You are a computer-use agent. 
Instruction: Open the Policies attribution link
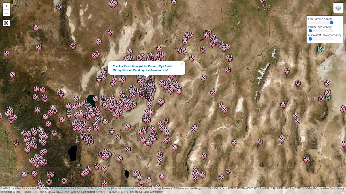coord(116,189)
